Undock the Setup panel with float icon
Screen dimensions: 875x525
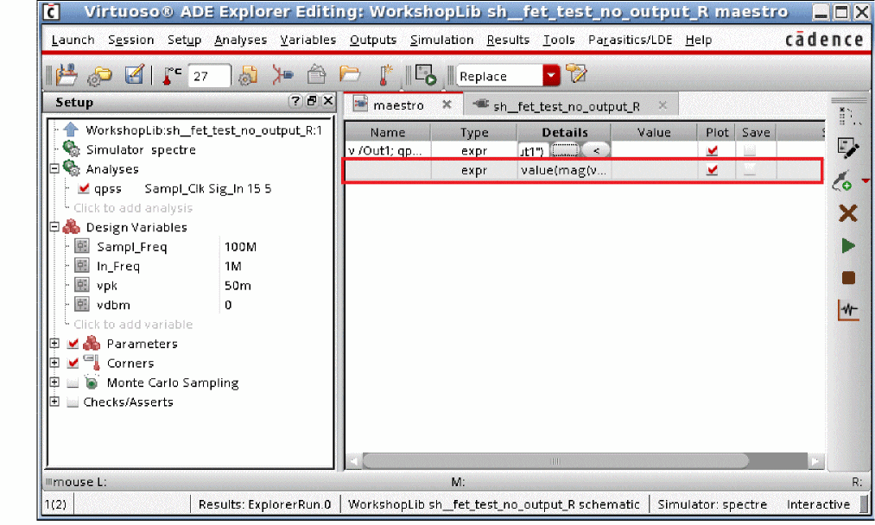(x=312, y=101)
